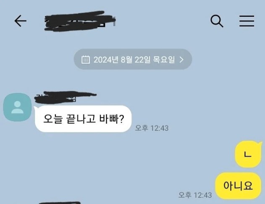The width and height of the screenshot is (265, 204).
Task: Open the sender's default profile avatar
Action: pyautogui.click(x=17, y=107)
